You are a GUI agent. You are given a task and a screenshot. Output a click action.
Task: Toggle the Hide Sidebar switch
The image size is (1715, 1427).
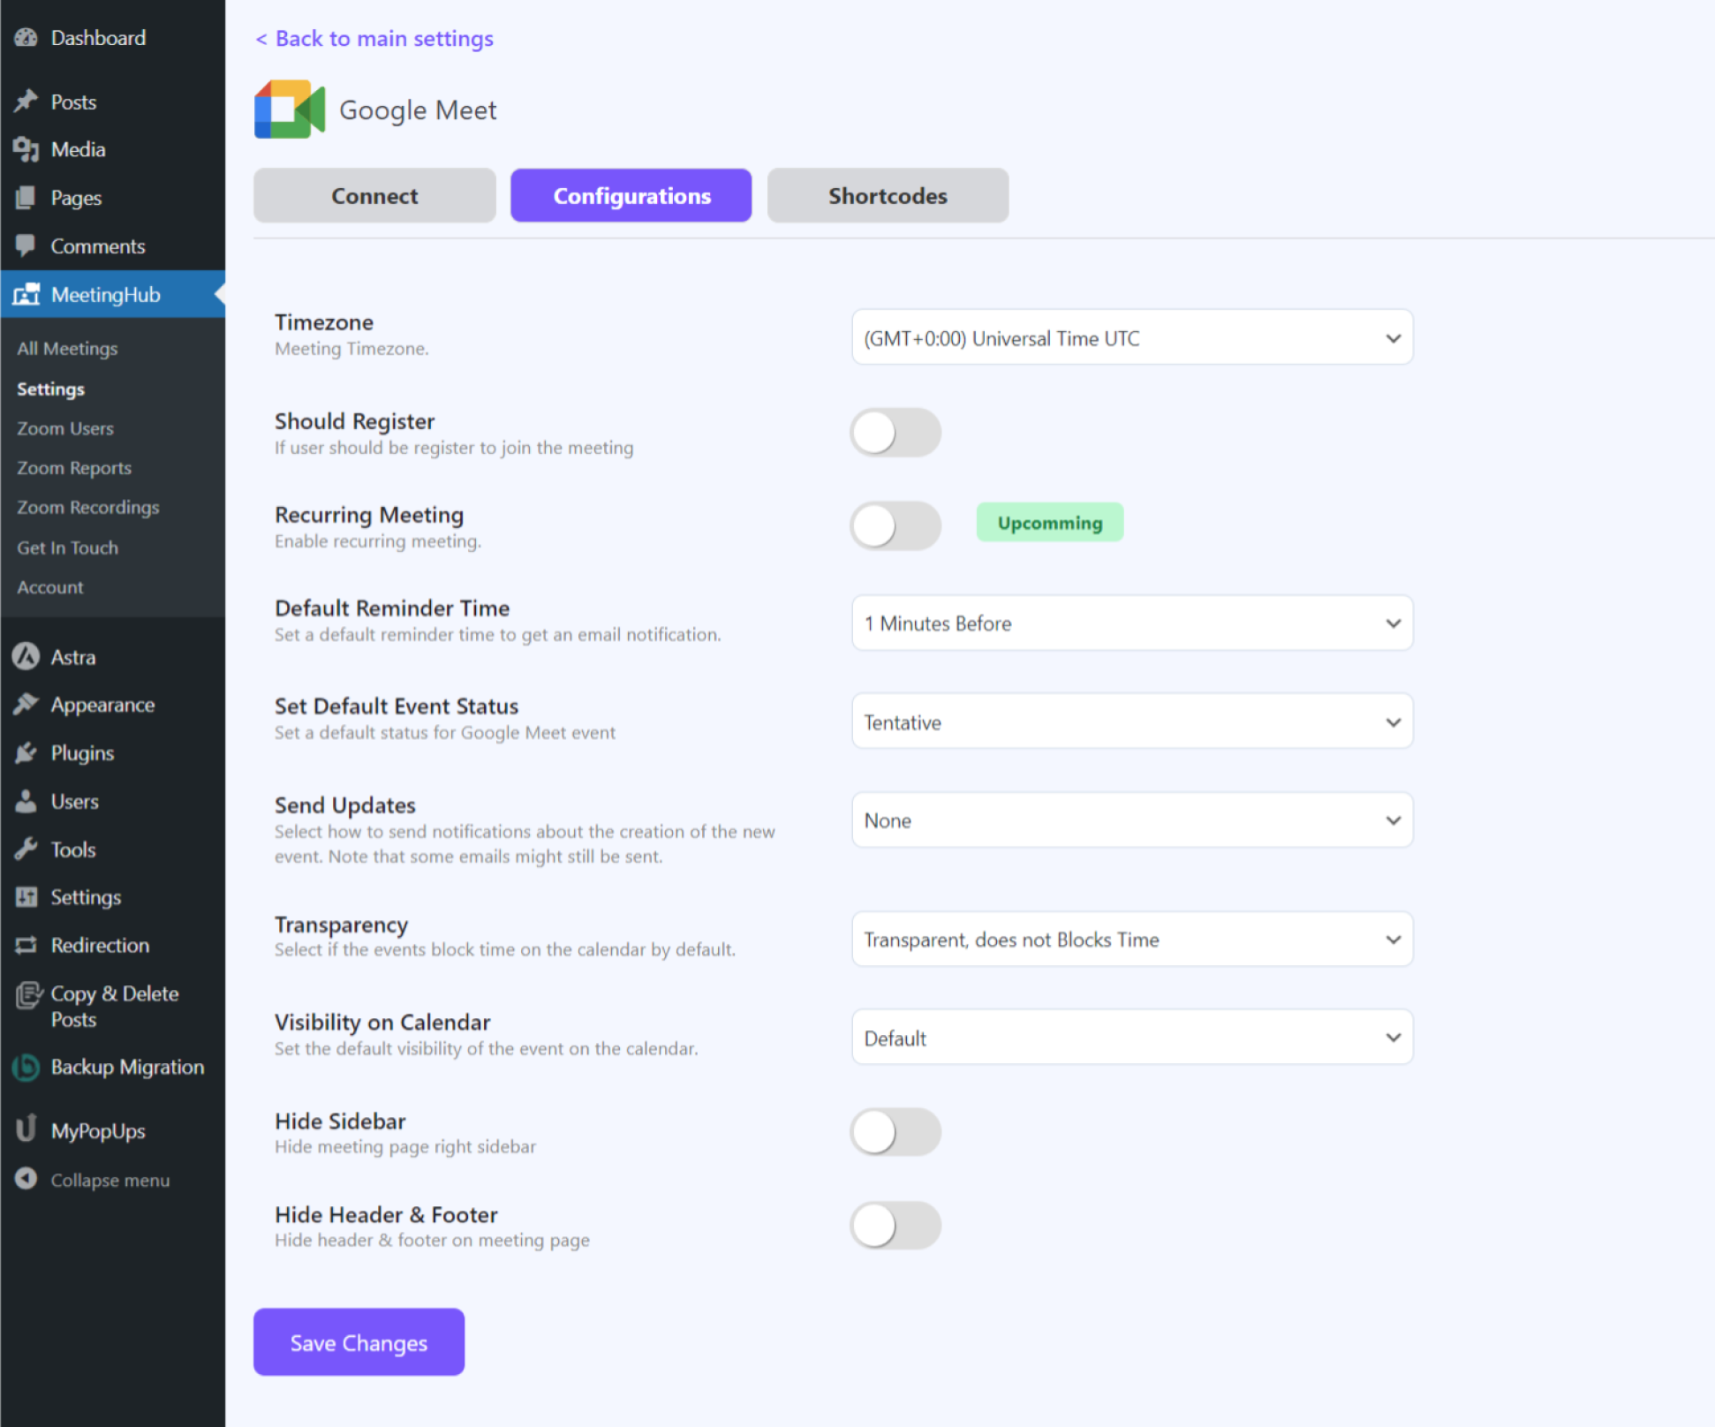pos(895,1132)
